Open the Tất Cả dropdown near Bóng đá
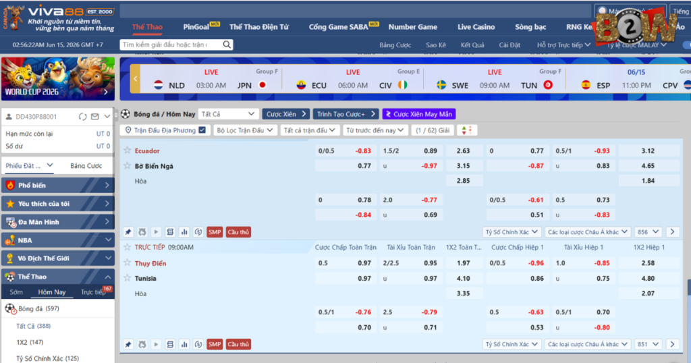This screenshot has width=691, height=363. (228, 114)
